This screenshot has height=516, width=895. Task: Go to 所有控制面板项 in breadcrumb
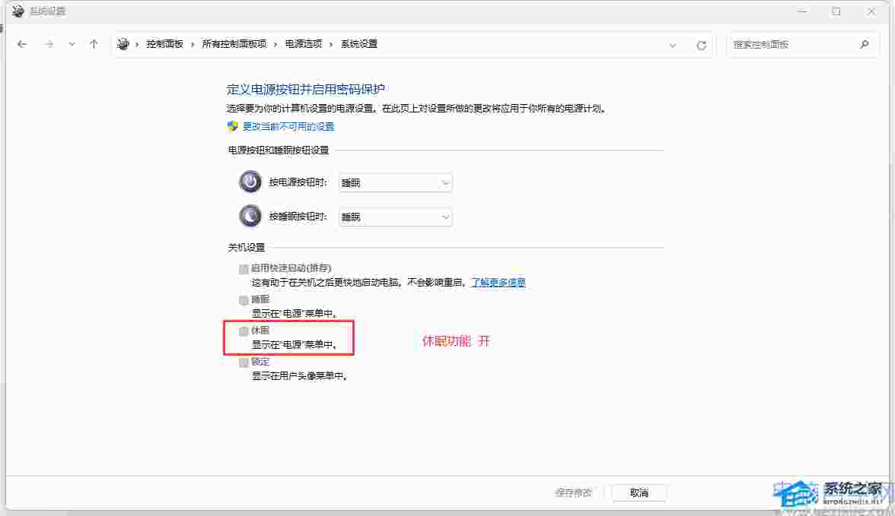[234, 44]
